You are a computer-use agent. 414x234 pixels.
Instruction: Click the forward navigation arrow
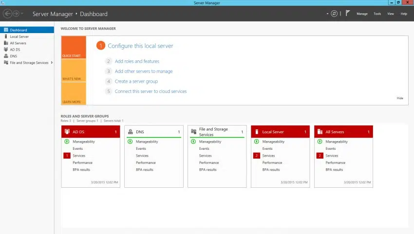[x=16, y=14]
